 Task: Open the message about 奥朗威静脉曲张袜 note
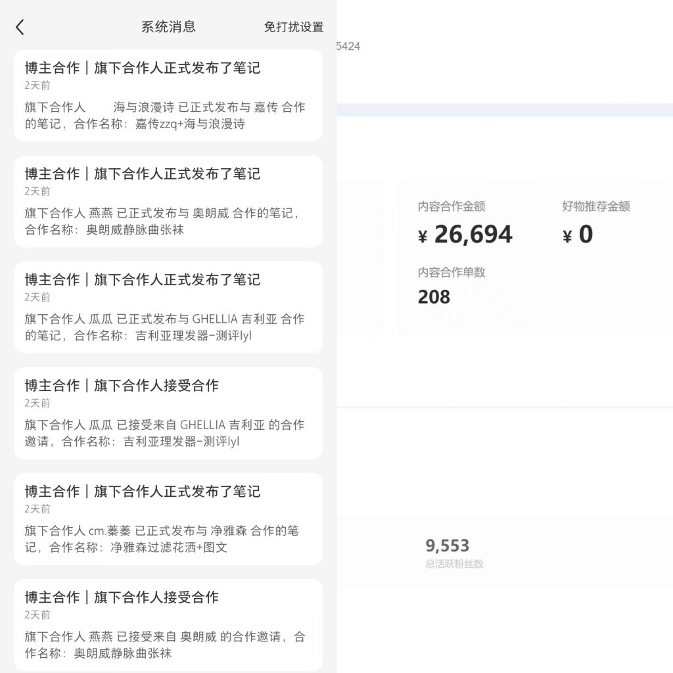pos(168,202)
